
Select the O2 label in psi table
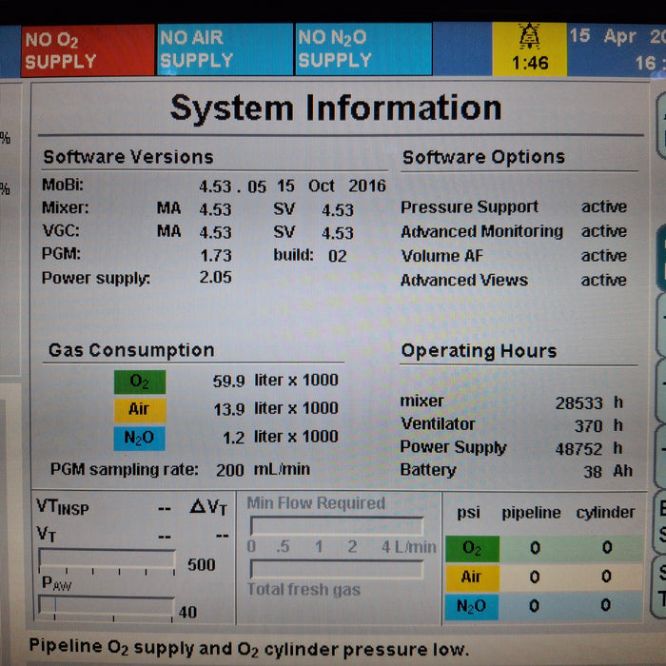tap(472, 548)
